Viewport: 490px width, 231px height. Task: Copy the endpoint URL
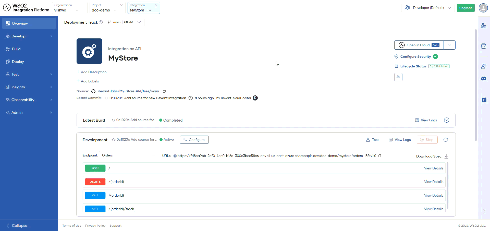[380, 156]
